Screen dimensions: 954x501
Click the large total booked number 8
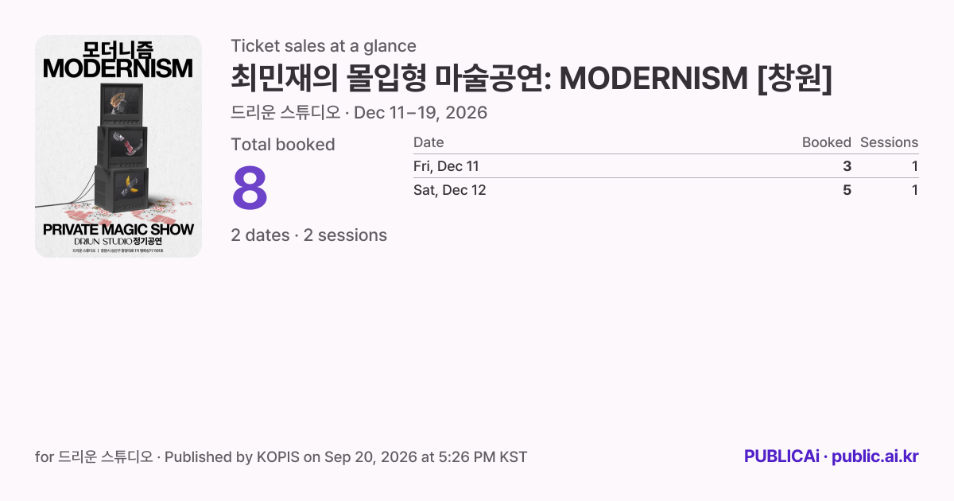pos(250,189)
